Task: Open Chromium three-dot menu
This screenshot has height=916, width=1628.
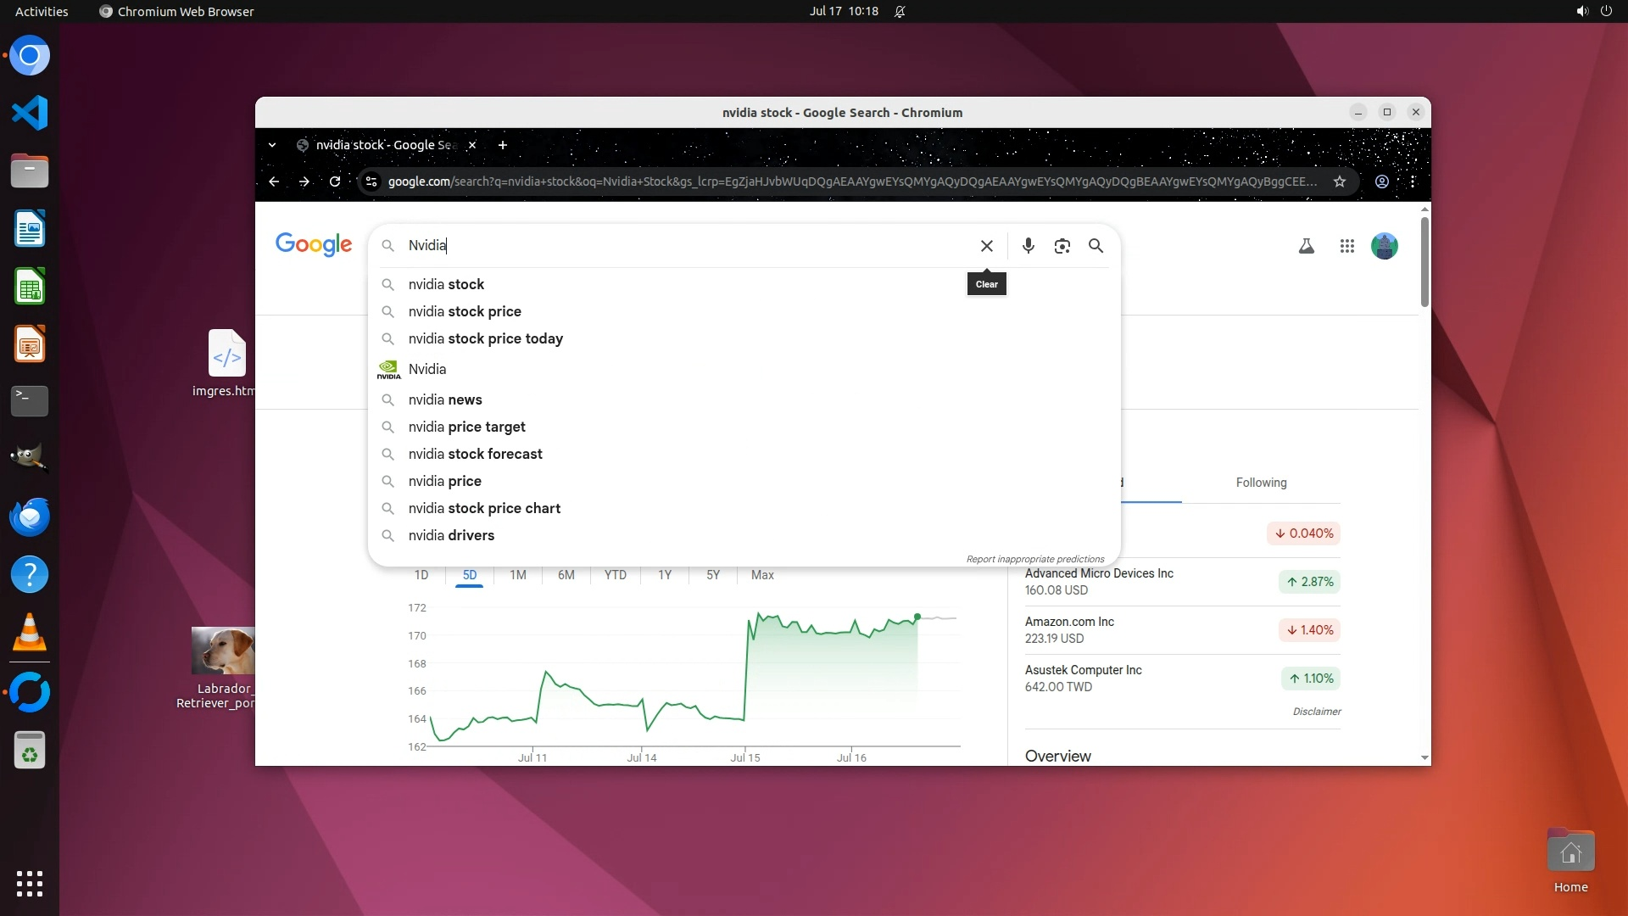Action: click(1413, 182)
